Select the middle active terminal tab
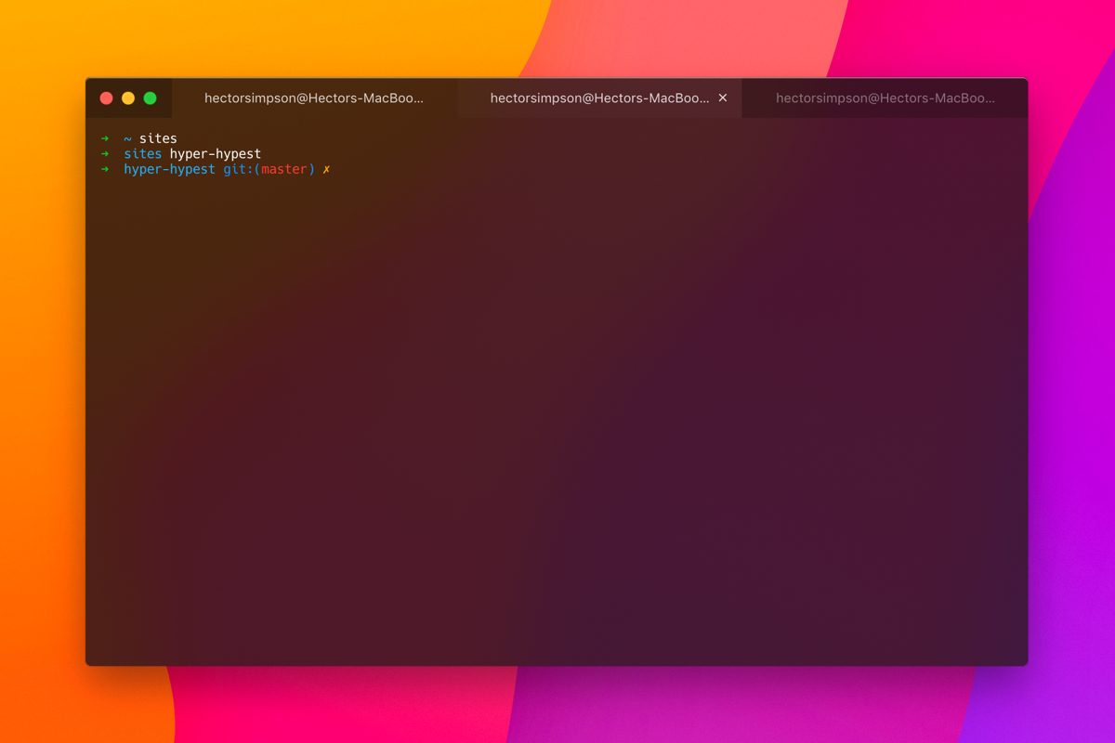The image size is (1115, 743). point(599,98)
